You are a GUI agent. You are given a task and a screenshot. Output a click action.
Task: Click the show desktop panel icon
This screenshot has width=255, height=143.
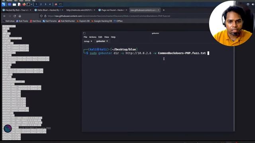click(10, 4)
